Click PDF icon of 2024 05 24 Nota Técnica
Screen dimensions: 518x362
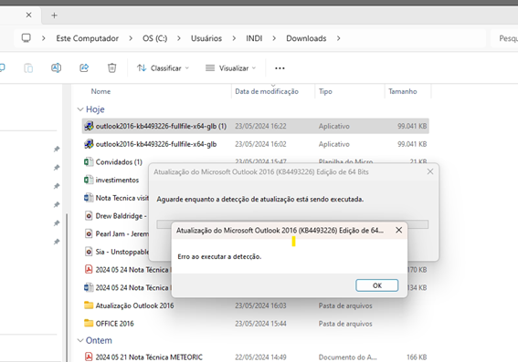pyautogui.click(x=89, y=270)
